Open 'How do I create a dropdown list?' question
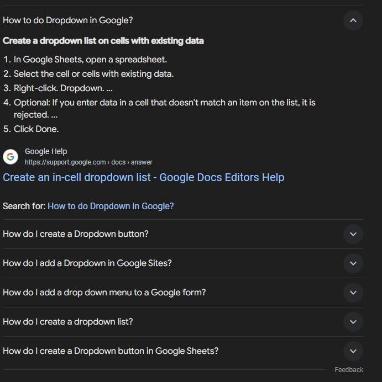382x382 pixels. click(x=68, y=321)
